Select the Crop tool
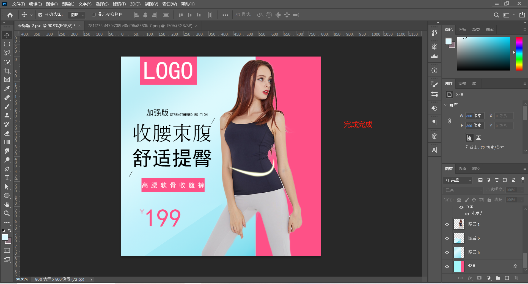 (7, 71)
